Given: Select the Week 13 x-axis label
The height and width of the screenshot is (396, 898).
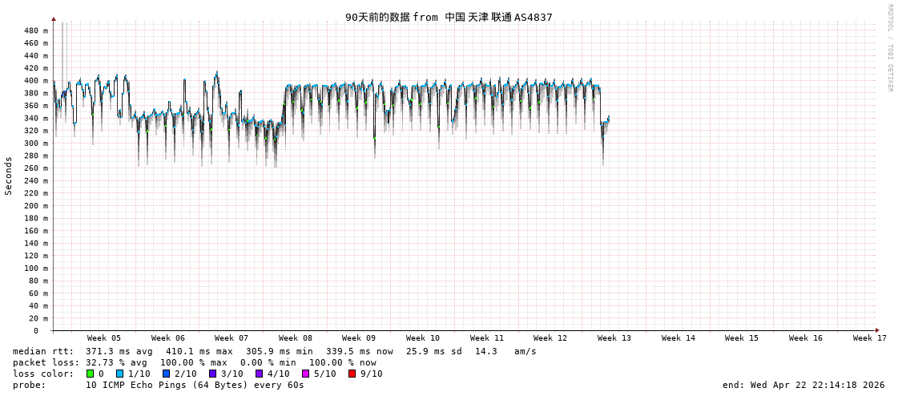Looking at the screenshot, I should point(614,338).
